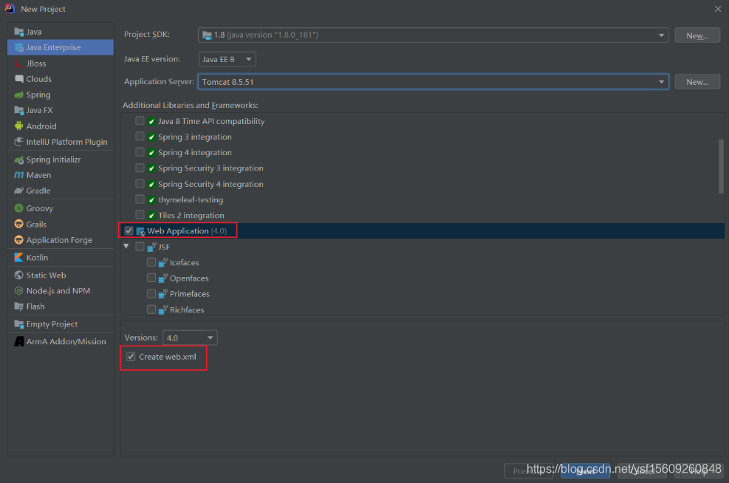
Task: Click the frameworks list vertical scrollbar
Action: (x=721, y=166)
